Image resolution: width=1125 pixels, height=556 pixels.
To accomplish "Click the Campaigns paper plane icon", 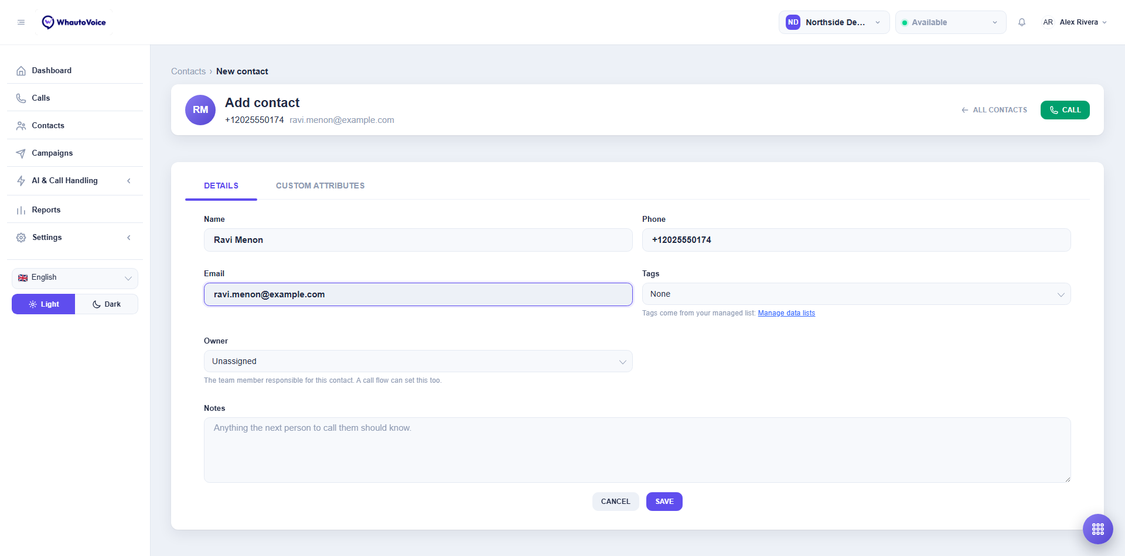I will tap(21, 153).
